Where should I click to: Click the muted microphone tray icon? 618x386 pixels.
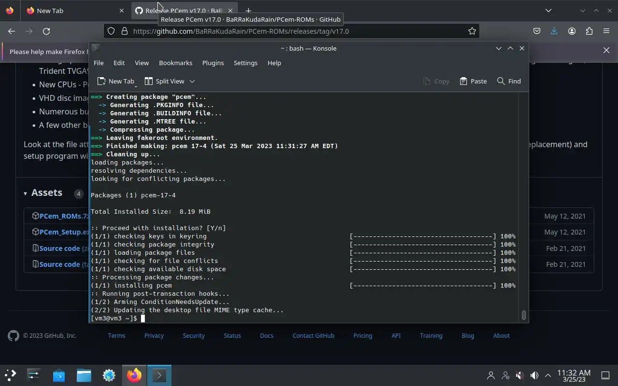tap(520, 375)
